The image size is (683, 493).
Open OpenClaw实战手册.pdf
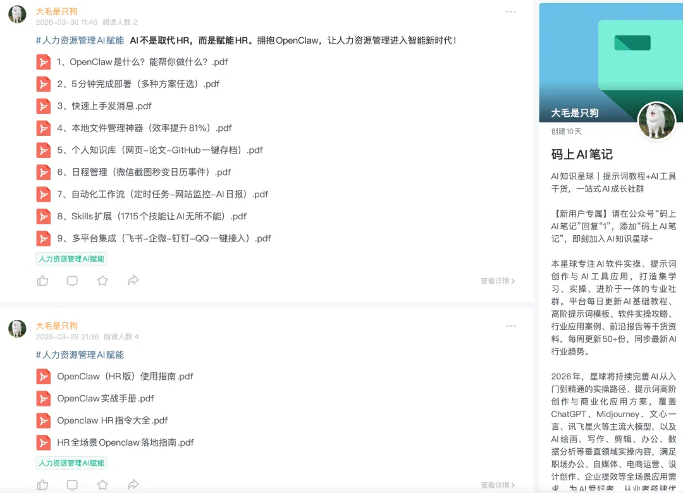coord(106,398)
